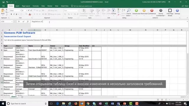The image size is (189, 106).
Task: Open the Arial font name dropdown
Action: pyautogui.click(x=20, y=11)
